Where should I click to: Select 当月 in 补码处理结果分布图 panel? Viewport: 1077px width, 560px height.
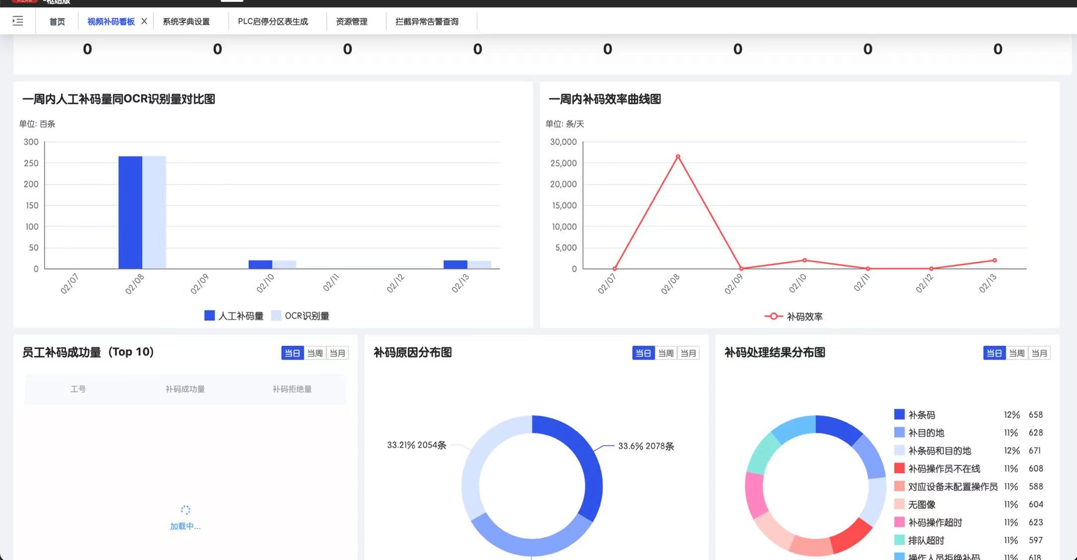[x=1039, y=353]
